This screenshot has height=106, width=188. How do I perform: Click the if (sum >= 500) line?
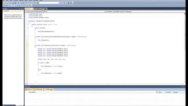pos(43,63)
